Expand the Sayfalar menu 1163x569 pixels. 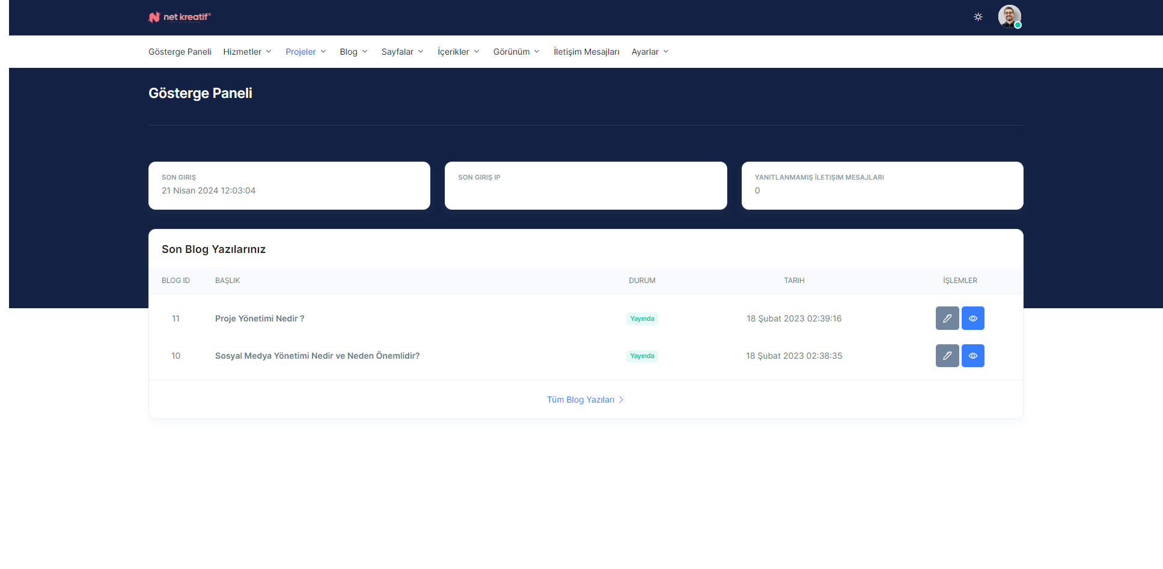(x=402, y=52)
